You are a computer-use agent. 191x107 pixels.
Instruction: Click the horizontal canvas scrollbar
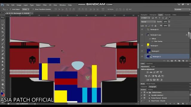coord(84,104)
